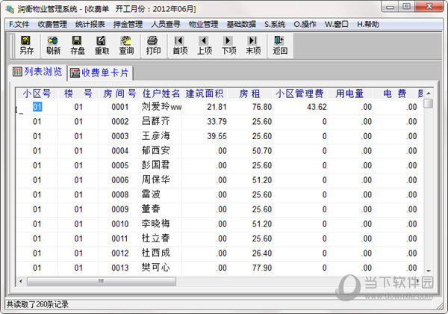The height and width of the screenshot is (314, 448).
Task: Click room number 0008
Action: click(x=120, y=194)
